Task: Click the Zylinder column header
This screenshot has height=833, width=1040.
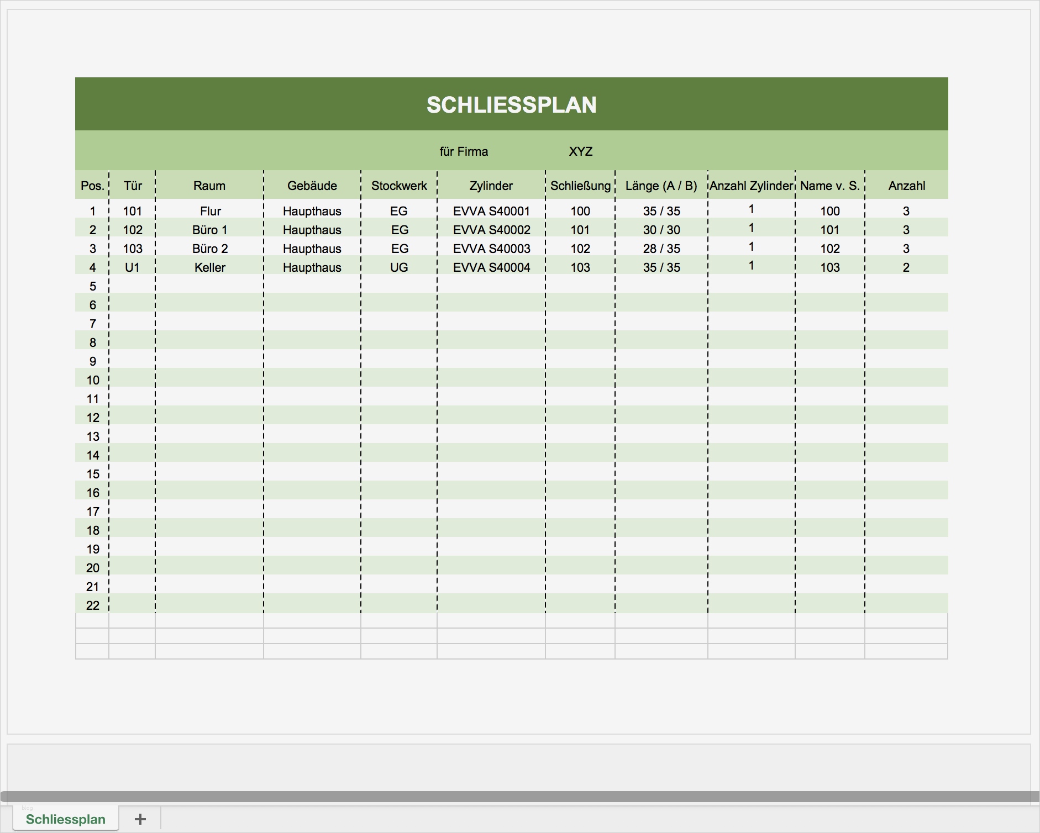Action: [491, 186]
